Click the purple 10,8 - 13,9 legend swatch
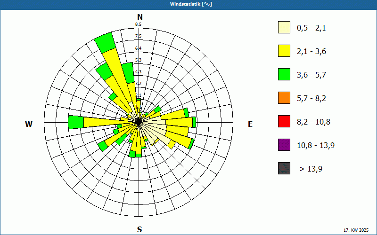 [x=284, y=145]
